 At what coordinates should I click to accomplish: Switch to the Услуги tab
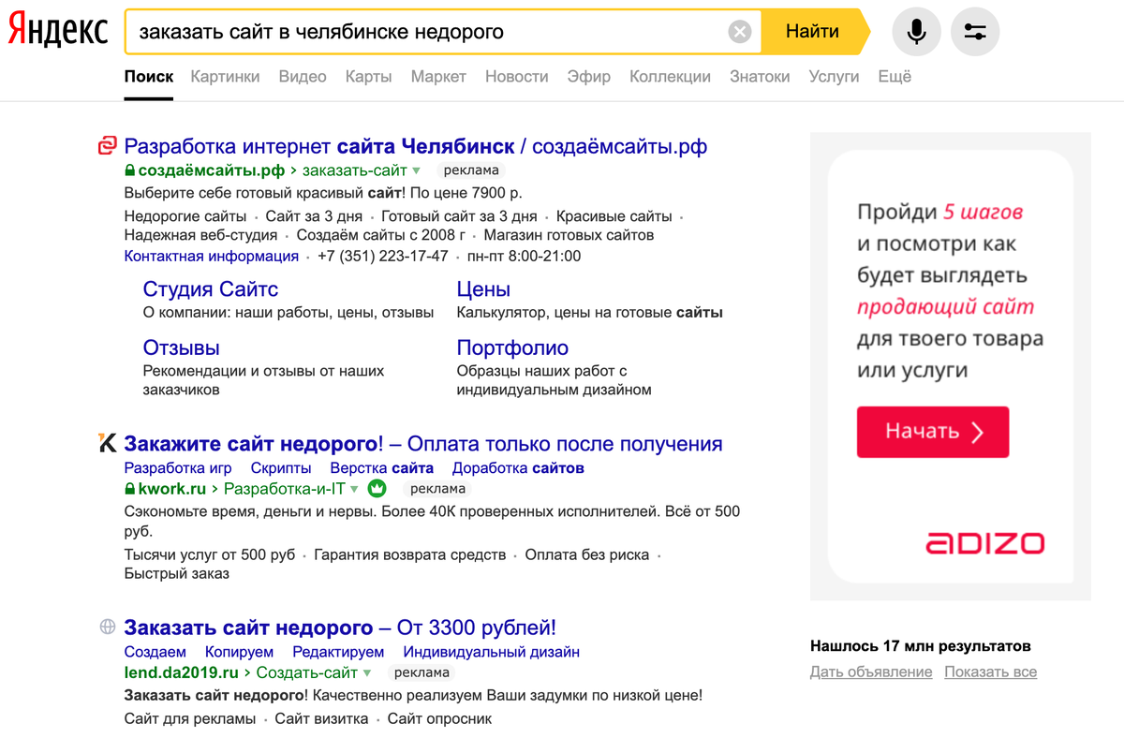(x=834, y=77)
